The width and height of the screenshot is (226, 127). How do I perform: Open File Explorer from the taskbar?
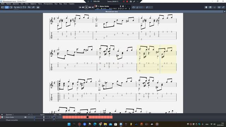click(x=105, y=124)
